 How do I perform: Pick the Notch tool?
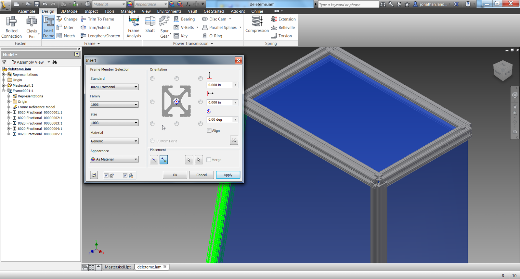[x=66, y=36]
